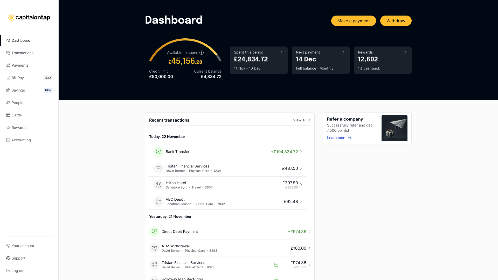
Task: Expand the ATM Withdrawal row chevron
Action: (x=309, y=248)
